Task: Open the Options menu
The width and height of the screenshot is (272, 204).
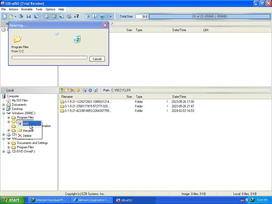Action: (50, 9)
